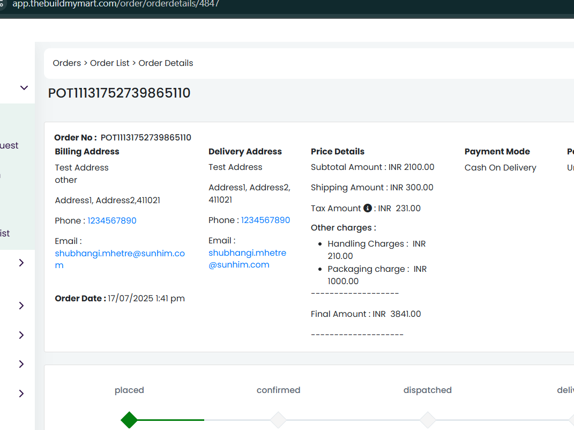Click Order Details in the breadcrumb
Screen dimensions: 574x430
point(166,63)
